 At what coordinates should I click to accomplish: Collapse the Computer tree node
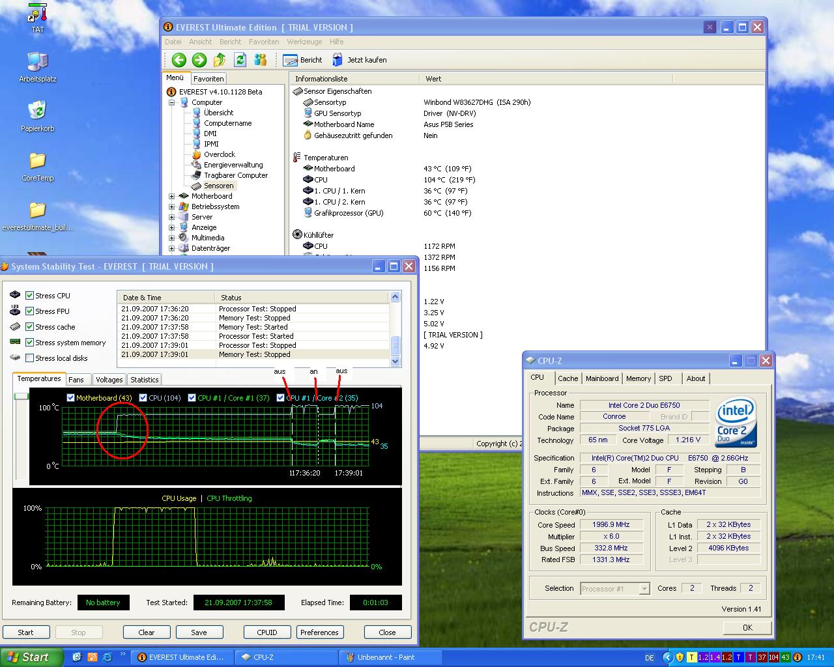point(172,102)
